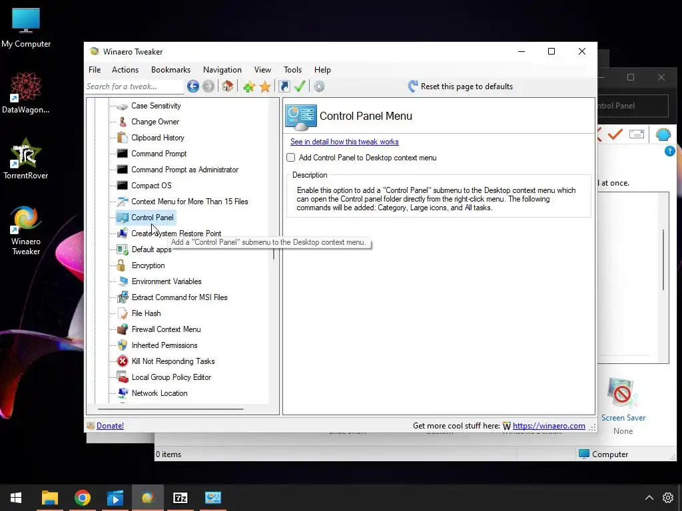Open See in detail how this tweak works link

coord(344,142)
